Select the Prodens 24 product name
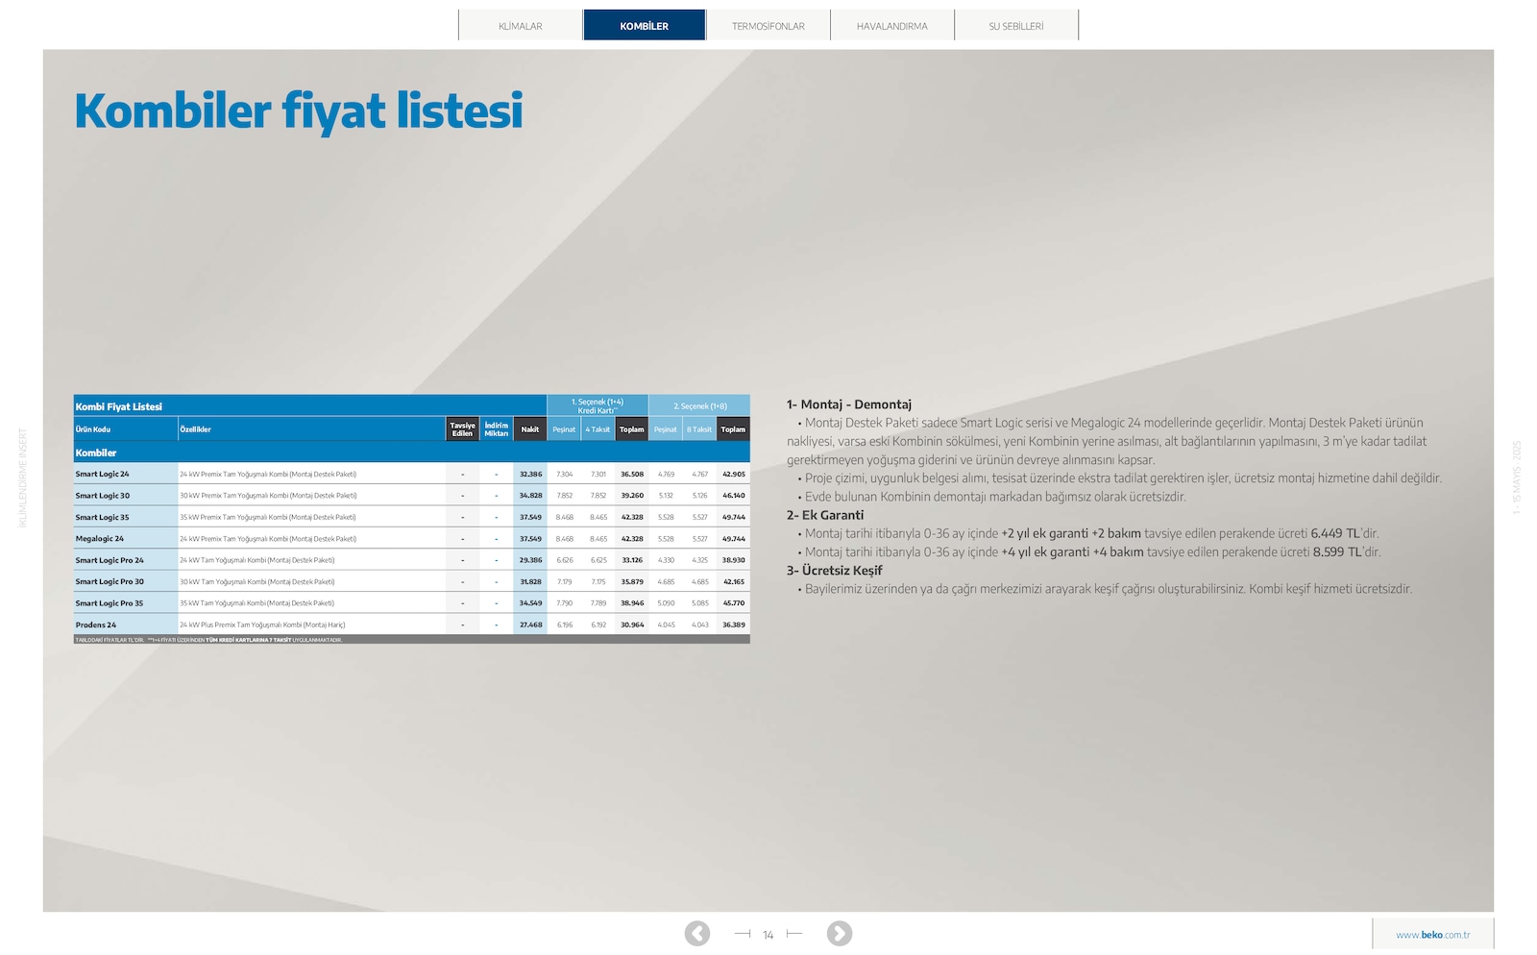Viewport: 1537px width, 955px height. coord(96,624)
